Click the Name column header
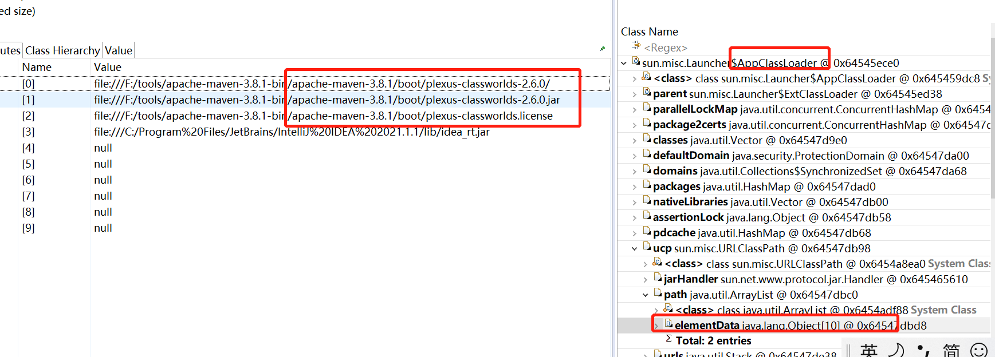Image resolution: width=995 pixels, height=357 pixels. 37,67
